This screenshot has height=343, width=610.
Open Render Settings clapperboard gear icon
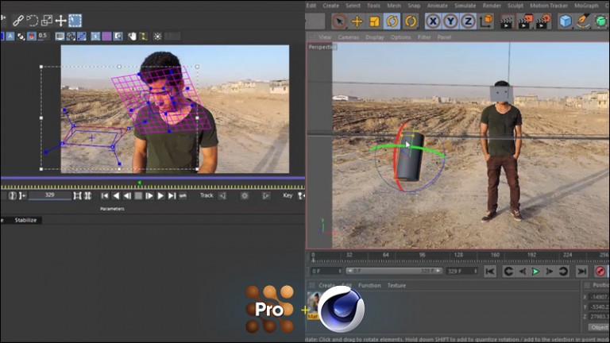tap(543, 21)
